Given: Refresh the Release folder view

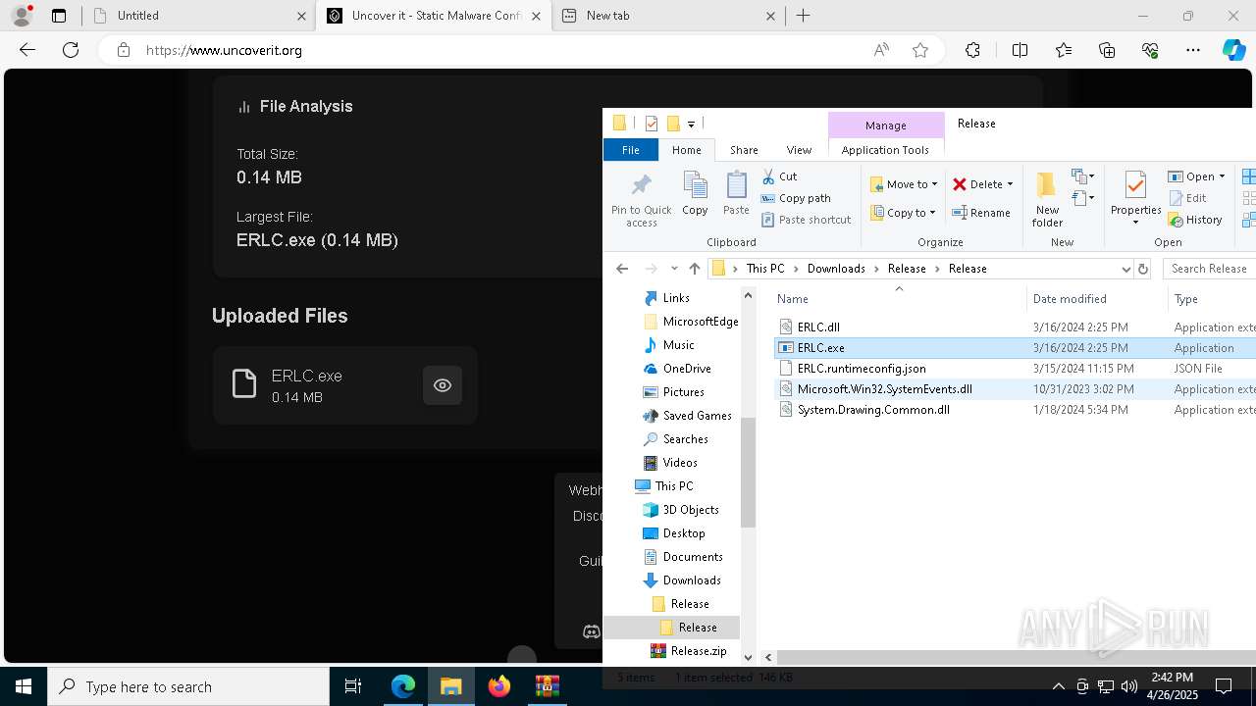Looking at the screenshot, I should click(x=1143, y=269).
